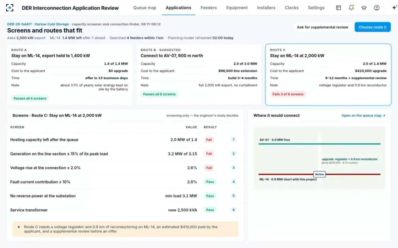Screen dimensions: 398x248
Task: Click the Generation on the line section row
Action: pyautogui.click(x=125, y=154)
